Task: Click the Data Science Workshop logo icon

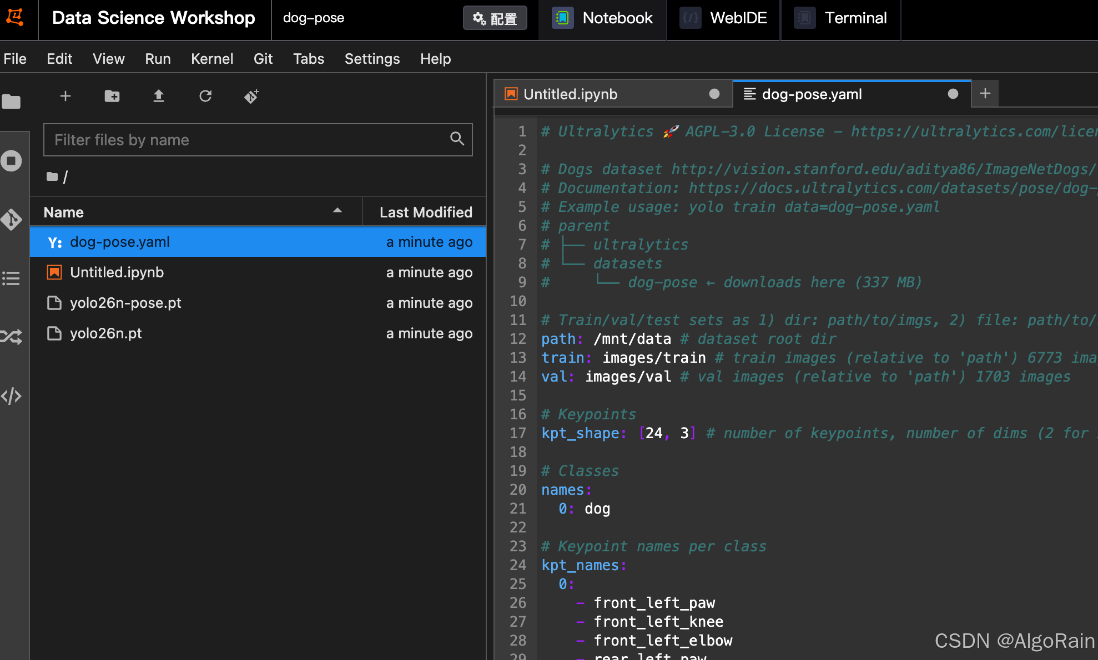Action: click(15, 18)
